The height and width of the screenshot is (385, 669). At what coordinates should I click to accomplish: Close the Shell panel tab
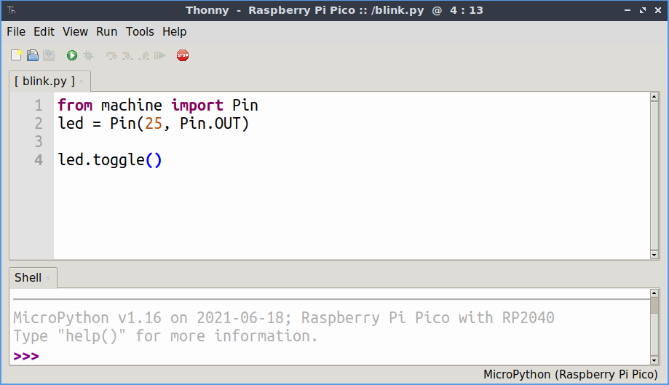(49, 278)
